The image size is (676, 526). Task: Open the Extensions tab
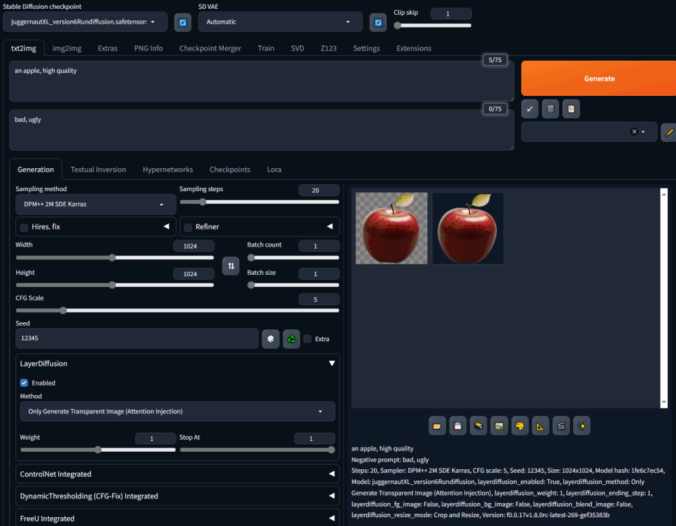coord(414,48)
